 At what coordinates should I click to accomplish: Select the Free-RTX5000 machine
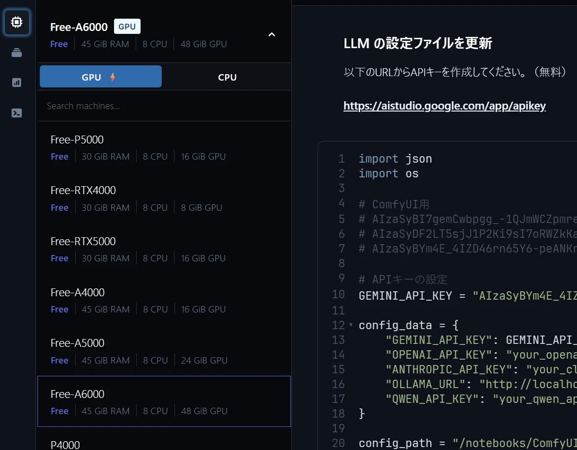point(164,250)
